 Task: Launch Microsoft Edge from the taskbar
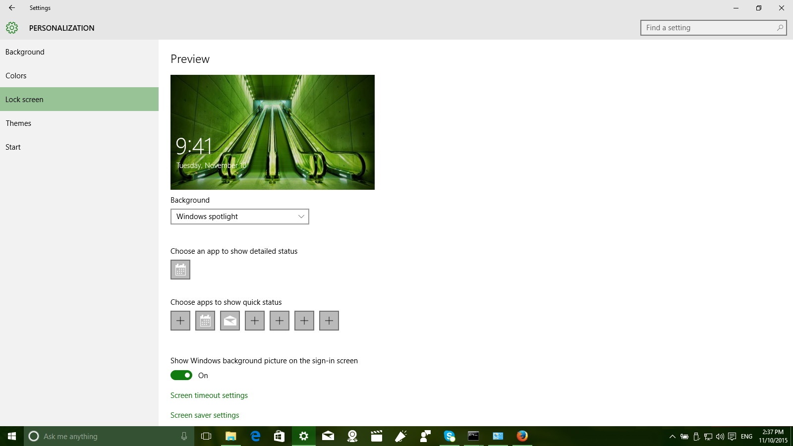[x=255, y=436]
